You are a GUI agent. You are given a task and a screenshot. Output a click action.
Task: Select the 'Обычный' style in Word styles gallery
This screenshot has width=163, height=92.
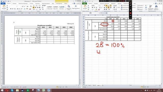[x=49, y=8]
